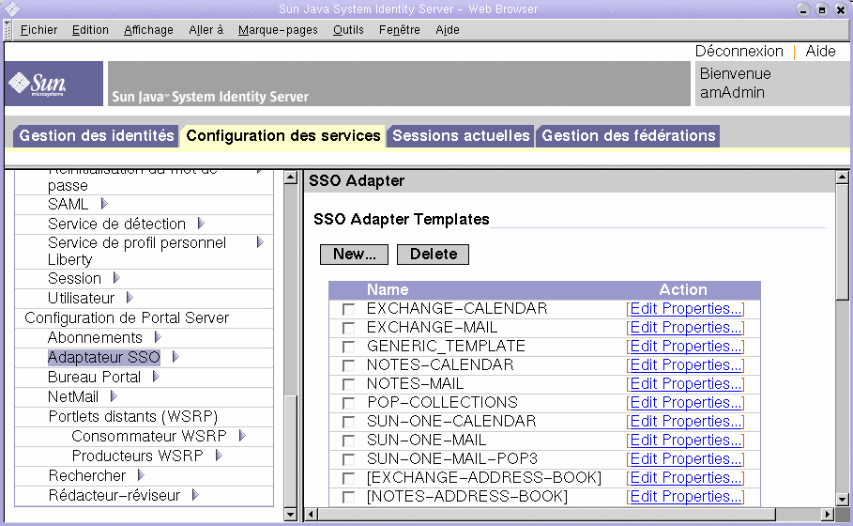Click the Aide link near Déconnexion
This screenshot has width=853, height=526.
820,51
